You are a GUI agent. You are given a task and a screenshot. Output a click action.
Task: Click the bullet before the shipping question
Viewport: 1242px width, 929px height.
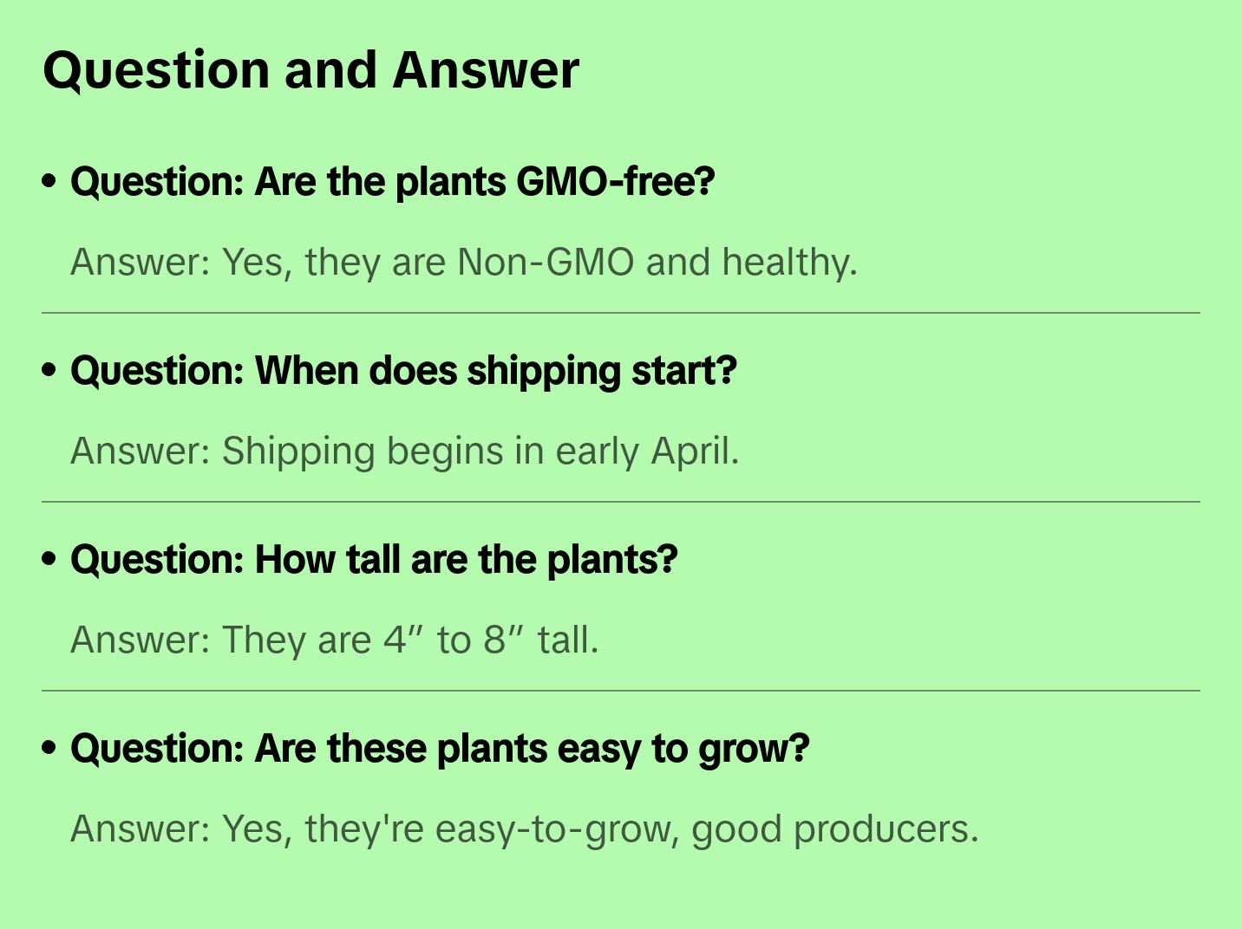[49, 371]
